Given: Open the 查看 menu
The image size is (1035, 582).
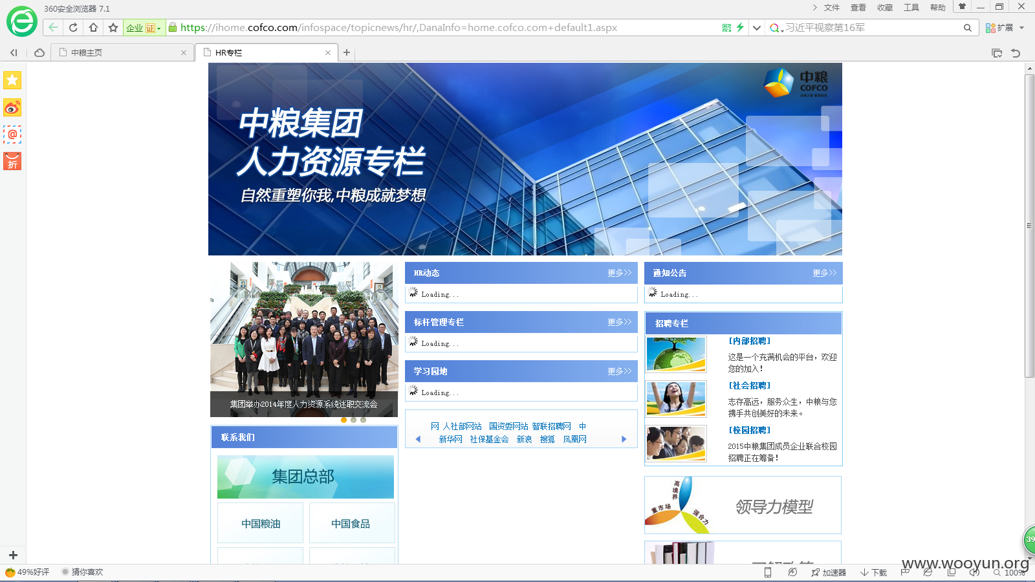Looking at the screenshot, I should point(858,8).
